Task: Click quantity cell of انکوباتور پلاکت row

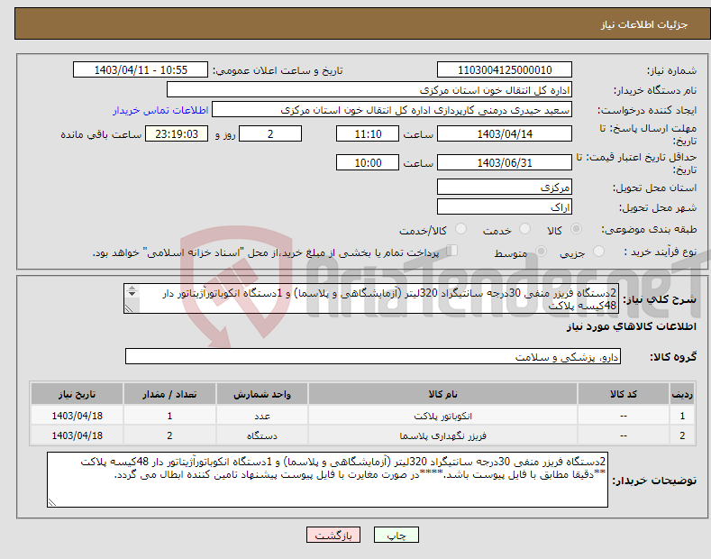Action: [x=169, y=416]
